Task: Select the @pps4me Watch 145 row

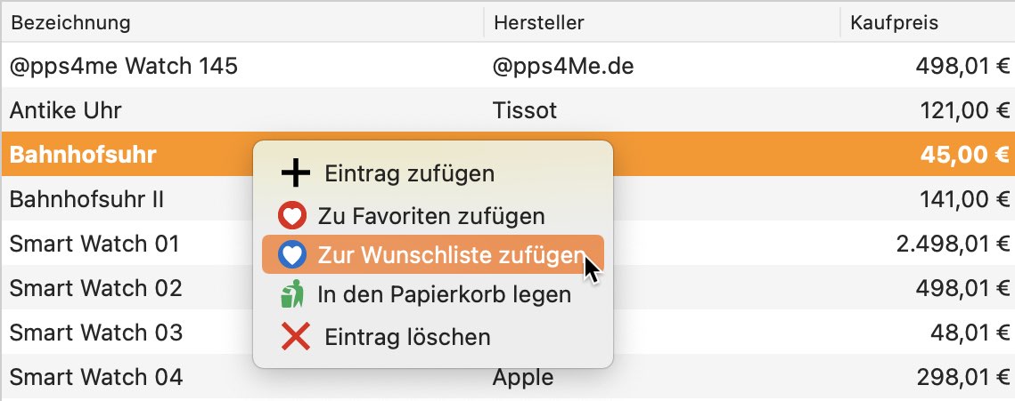Action: [508, 65]
